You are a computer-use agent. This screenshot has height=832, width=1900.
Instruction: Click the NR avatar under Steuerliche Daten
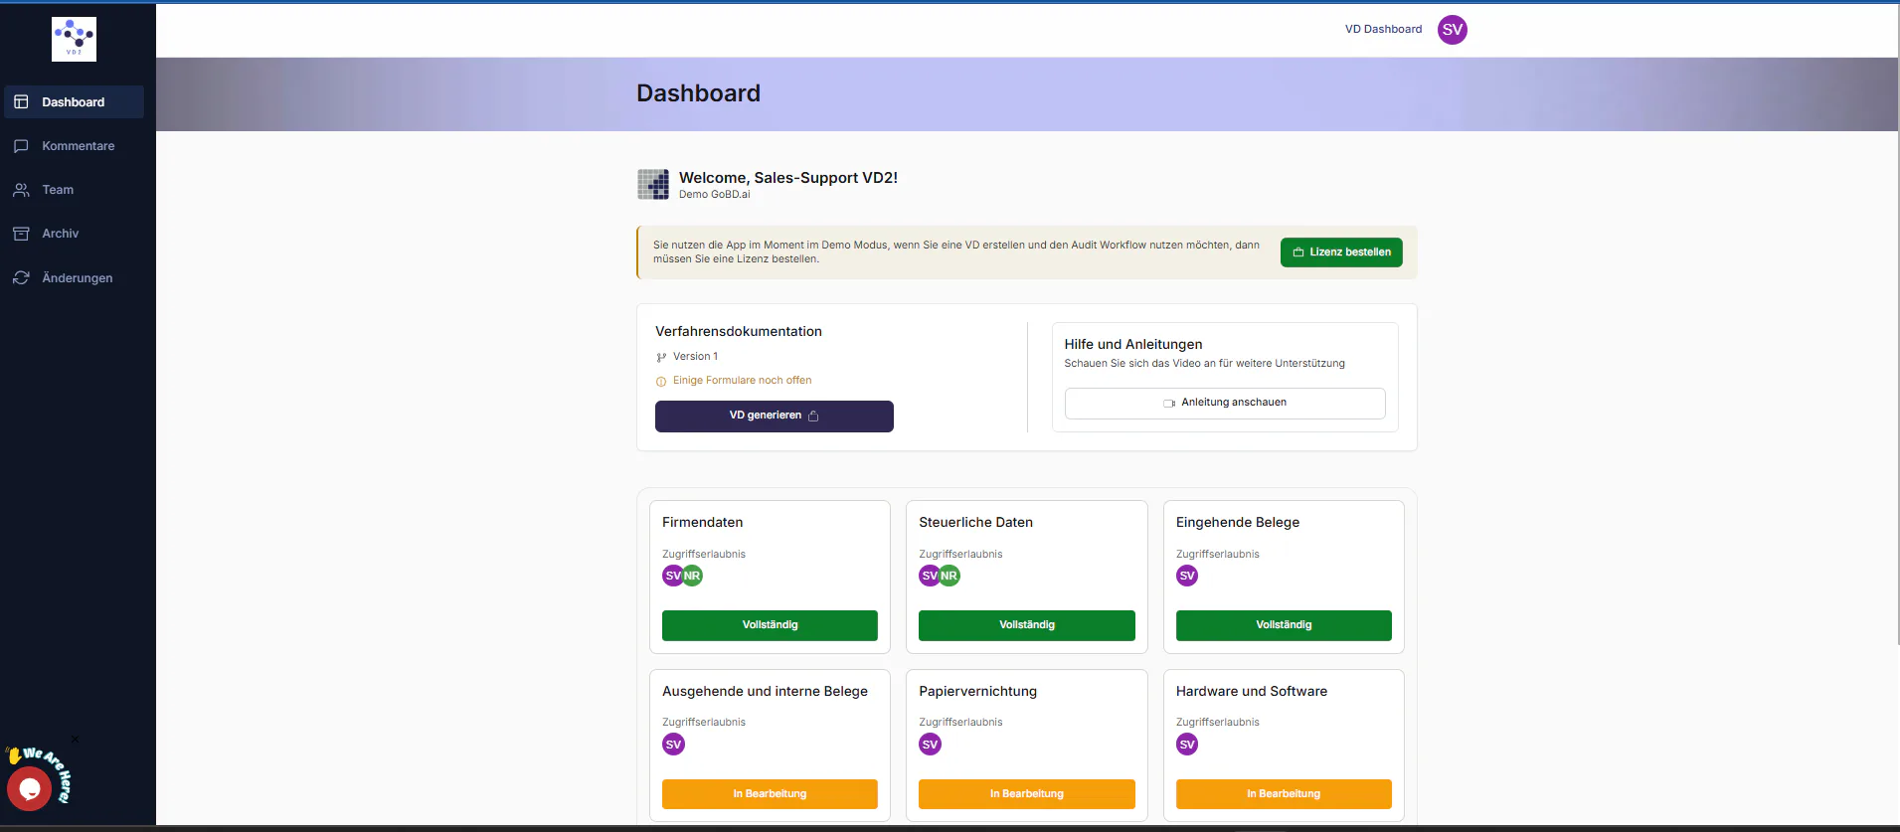(950, 576)
